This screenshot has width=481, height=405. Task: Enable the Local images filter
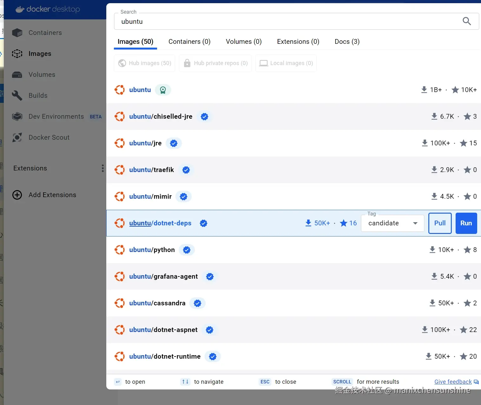[x=286, y=63]
